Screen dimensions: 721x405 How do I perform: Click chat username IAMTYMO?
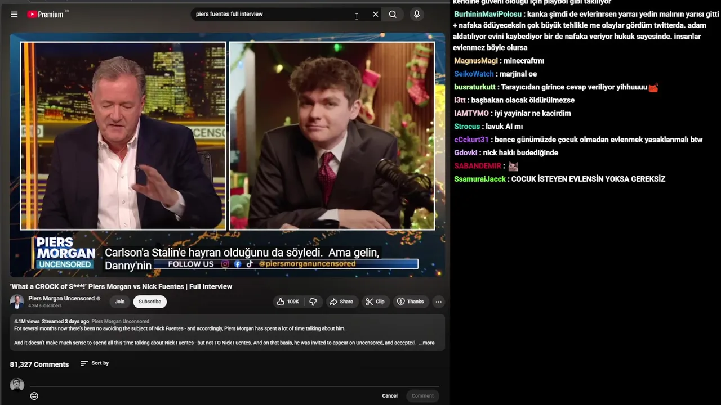pos(471,113)
